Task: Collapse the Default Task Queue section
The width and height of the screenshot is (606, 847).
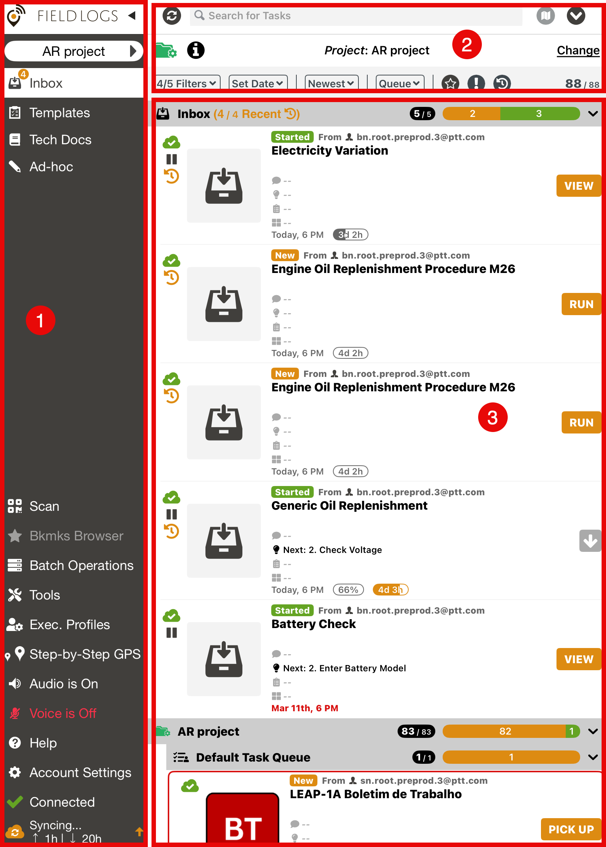Action: [x=593, y=757]
